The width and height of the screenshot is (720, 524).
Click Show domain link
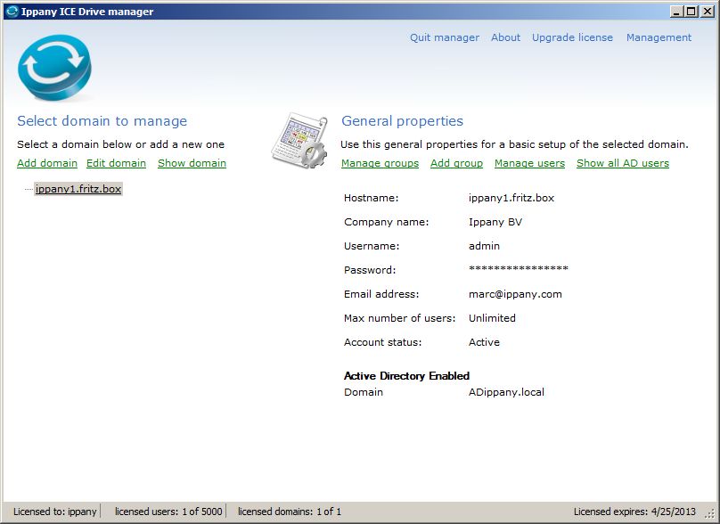coord(192,163)
